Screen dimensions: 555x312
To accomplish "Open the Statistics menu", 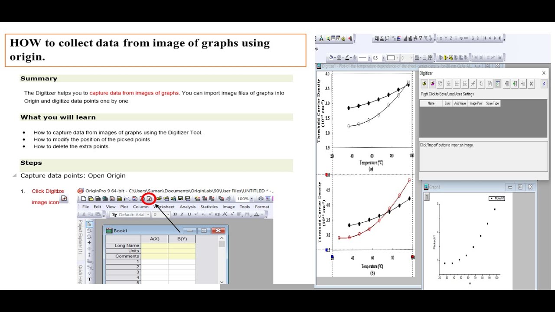I will pyautogui.click(x=209, y=207).
